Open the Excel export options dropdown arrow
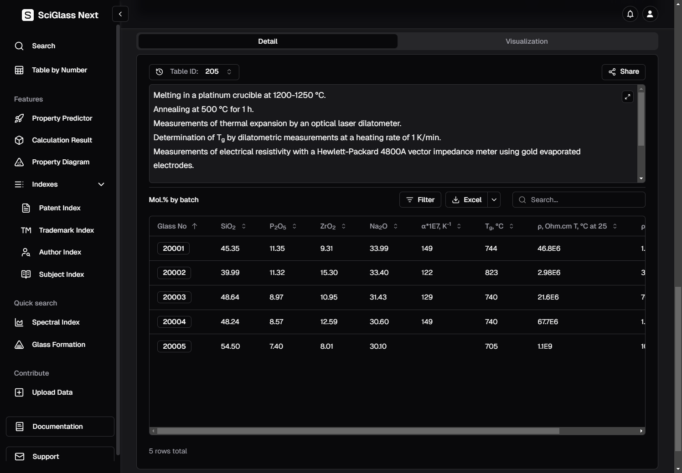 coord(494,200)
